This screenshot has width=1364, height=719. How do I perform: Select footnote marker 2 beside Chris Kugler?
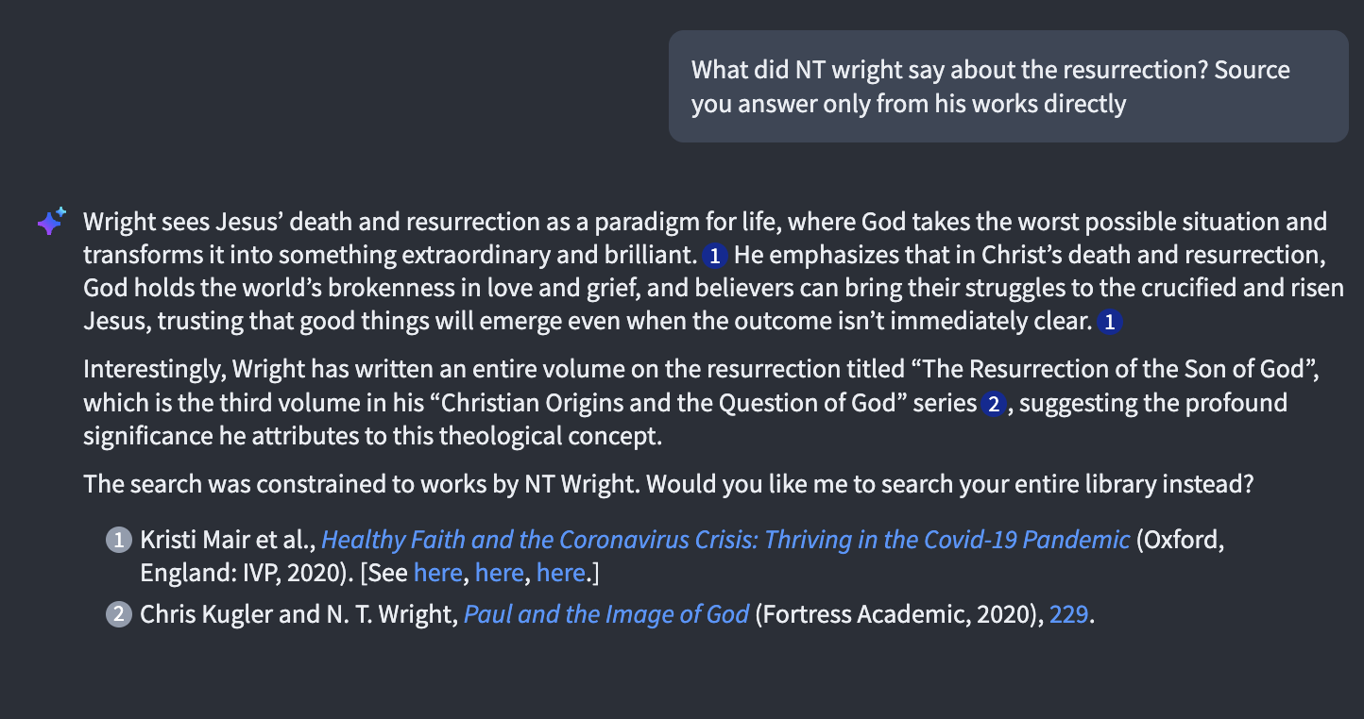[118, 615]
